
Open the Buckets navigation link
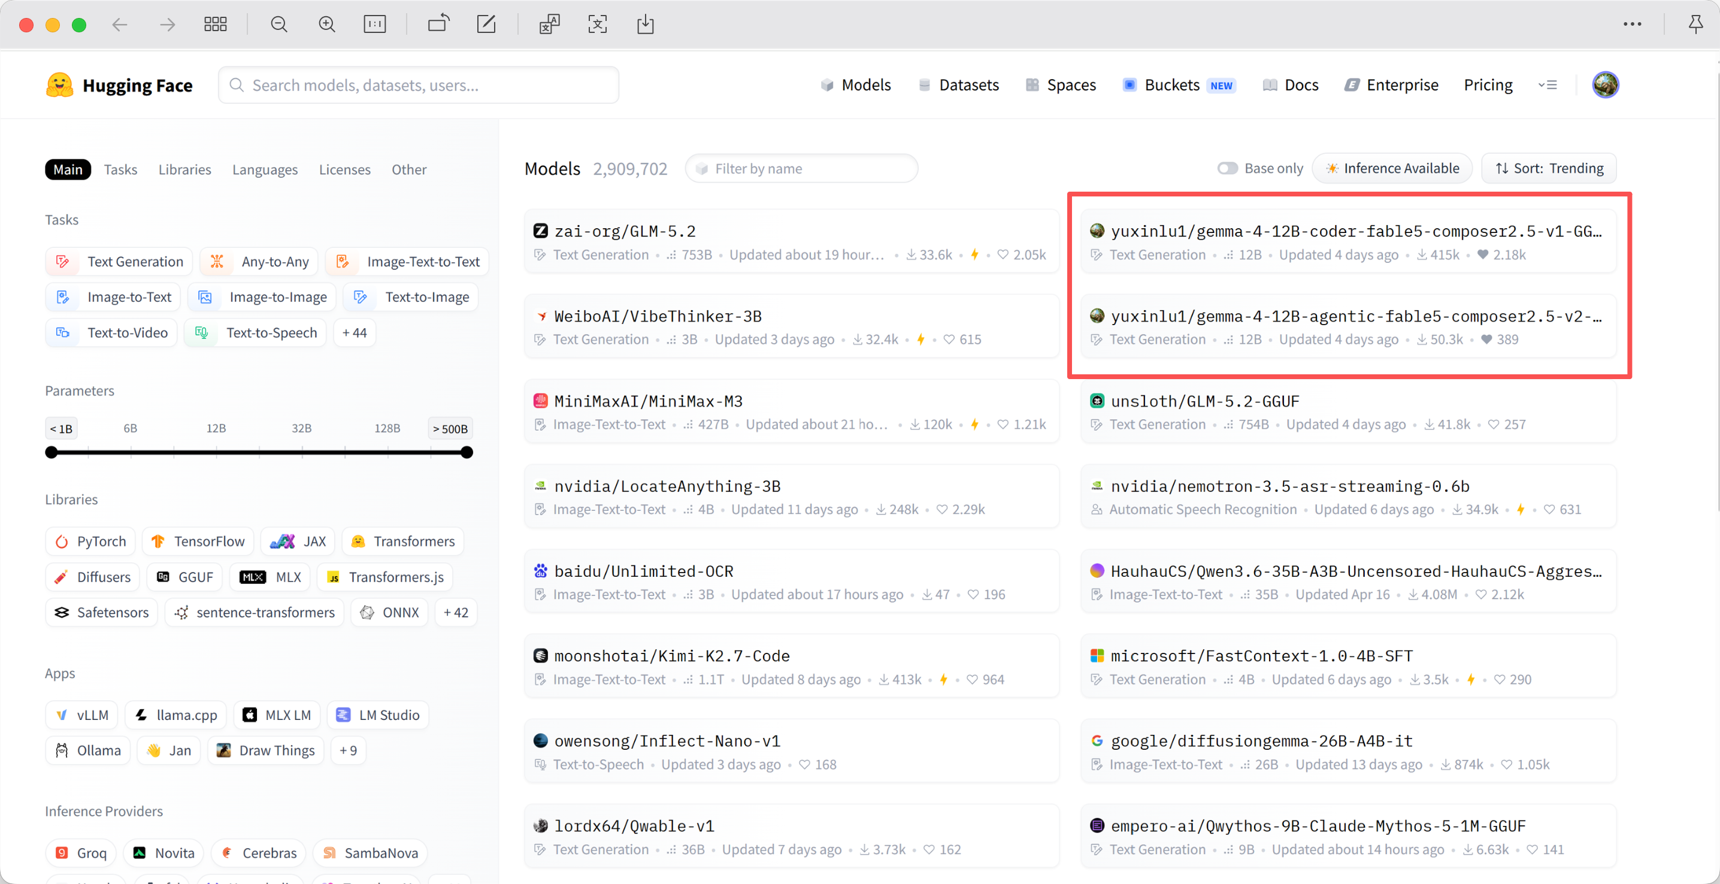coord(1180,85)
